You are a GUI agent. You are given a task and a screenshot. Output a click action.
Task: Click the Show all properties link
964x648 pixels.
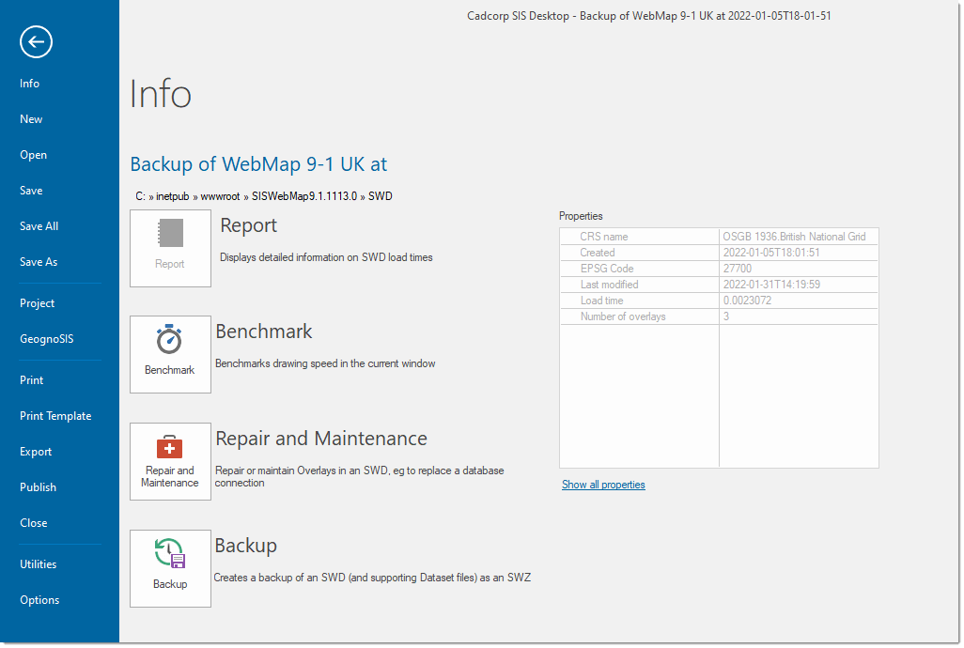603,485
